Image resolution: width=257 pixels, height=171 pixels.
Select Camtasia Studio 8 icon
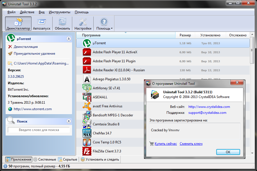tap(87, 124)
